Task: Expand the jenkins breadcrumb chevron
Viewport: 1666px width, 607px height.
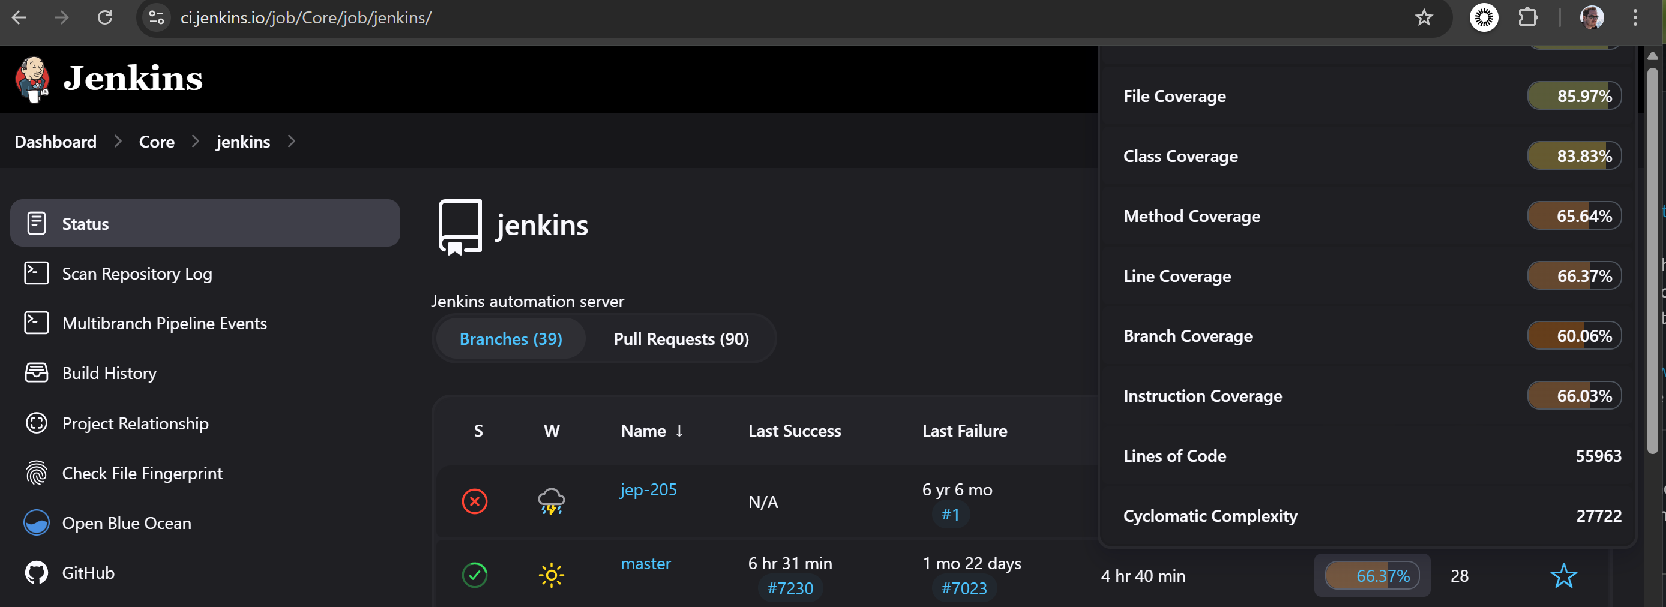Action: (x=291, y=141)
